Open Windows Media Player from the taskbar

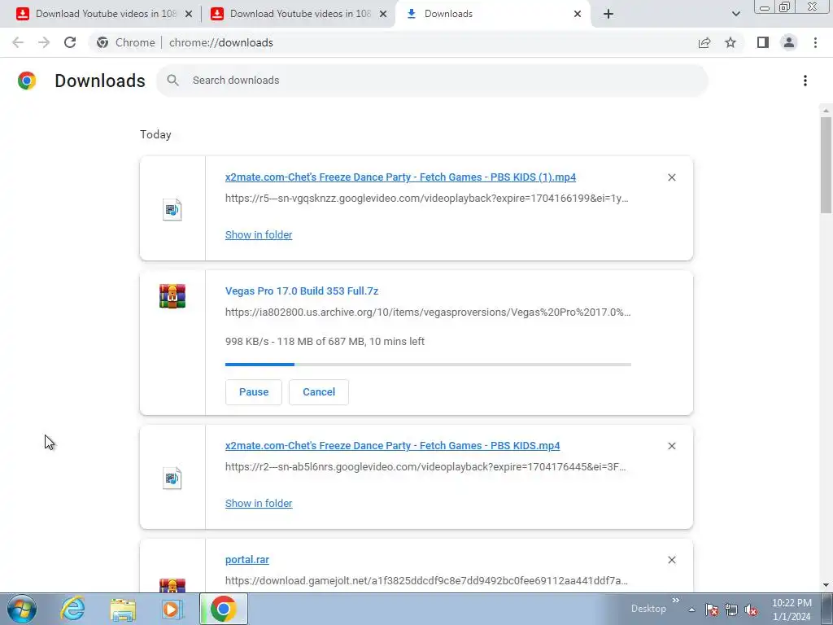(171, 609)
